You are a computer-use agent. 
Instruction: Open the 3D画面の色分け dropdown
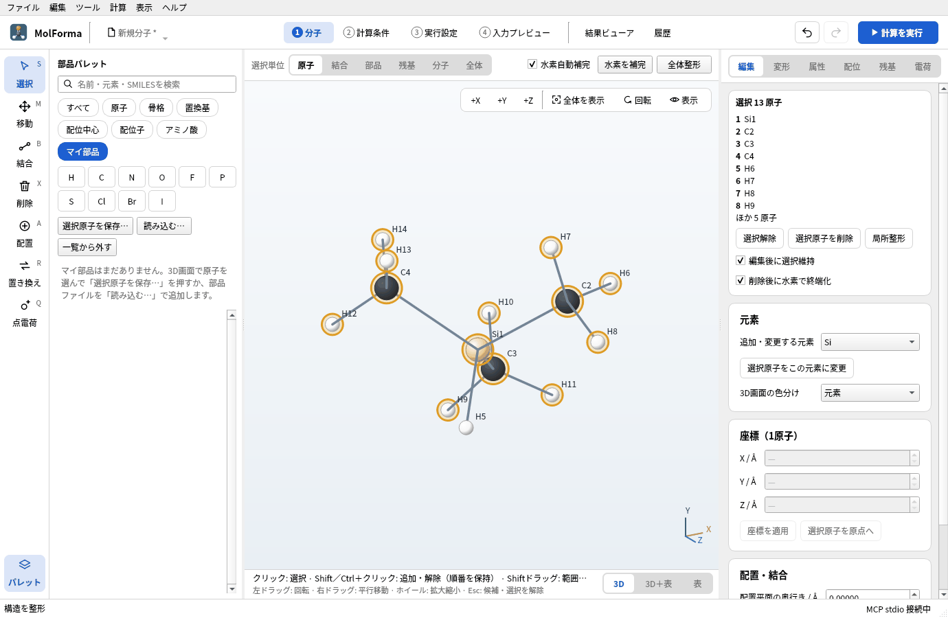tap(870, 393)
